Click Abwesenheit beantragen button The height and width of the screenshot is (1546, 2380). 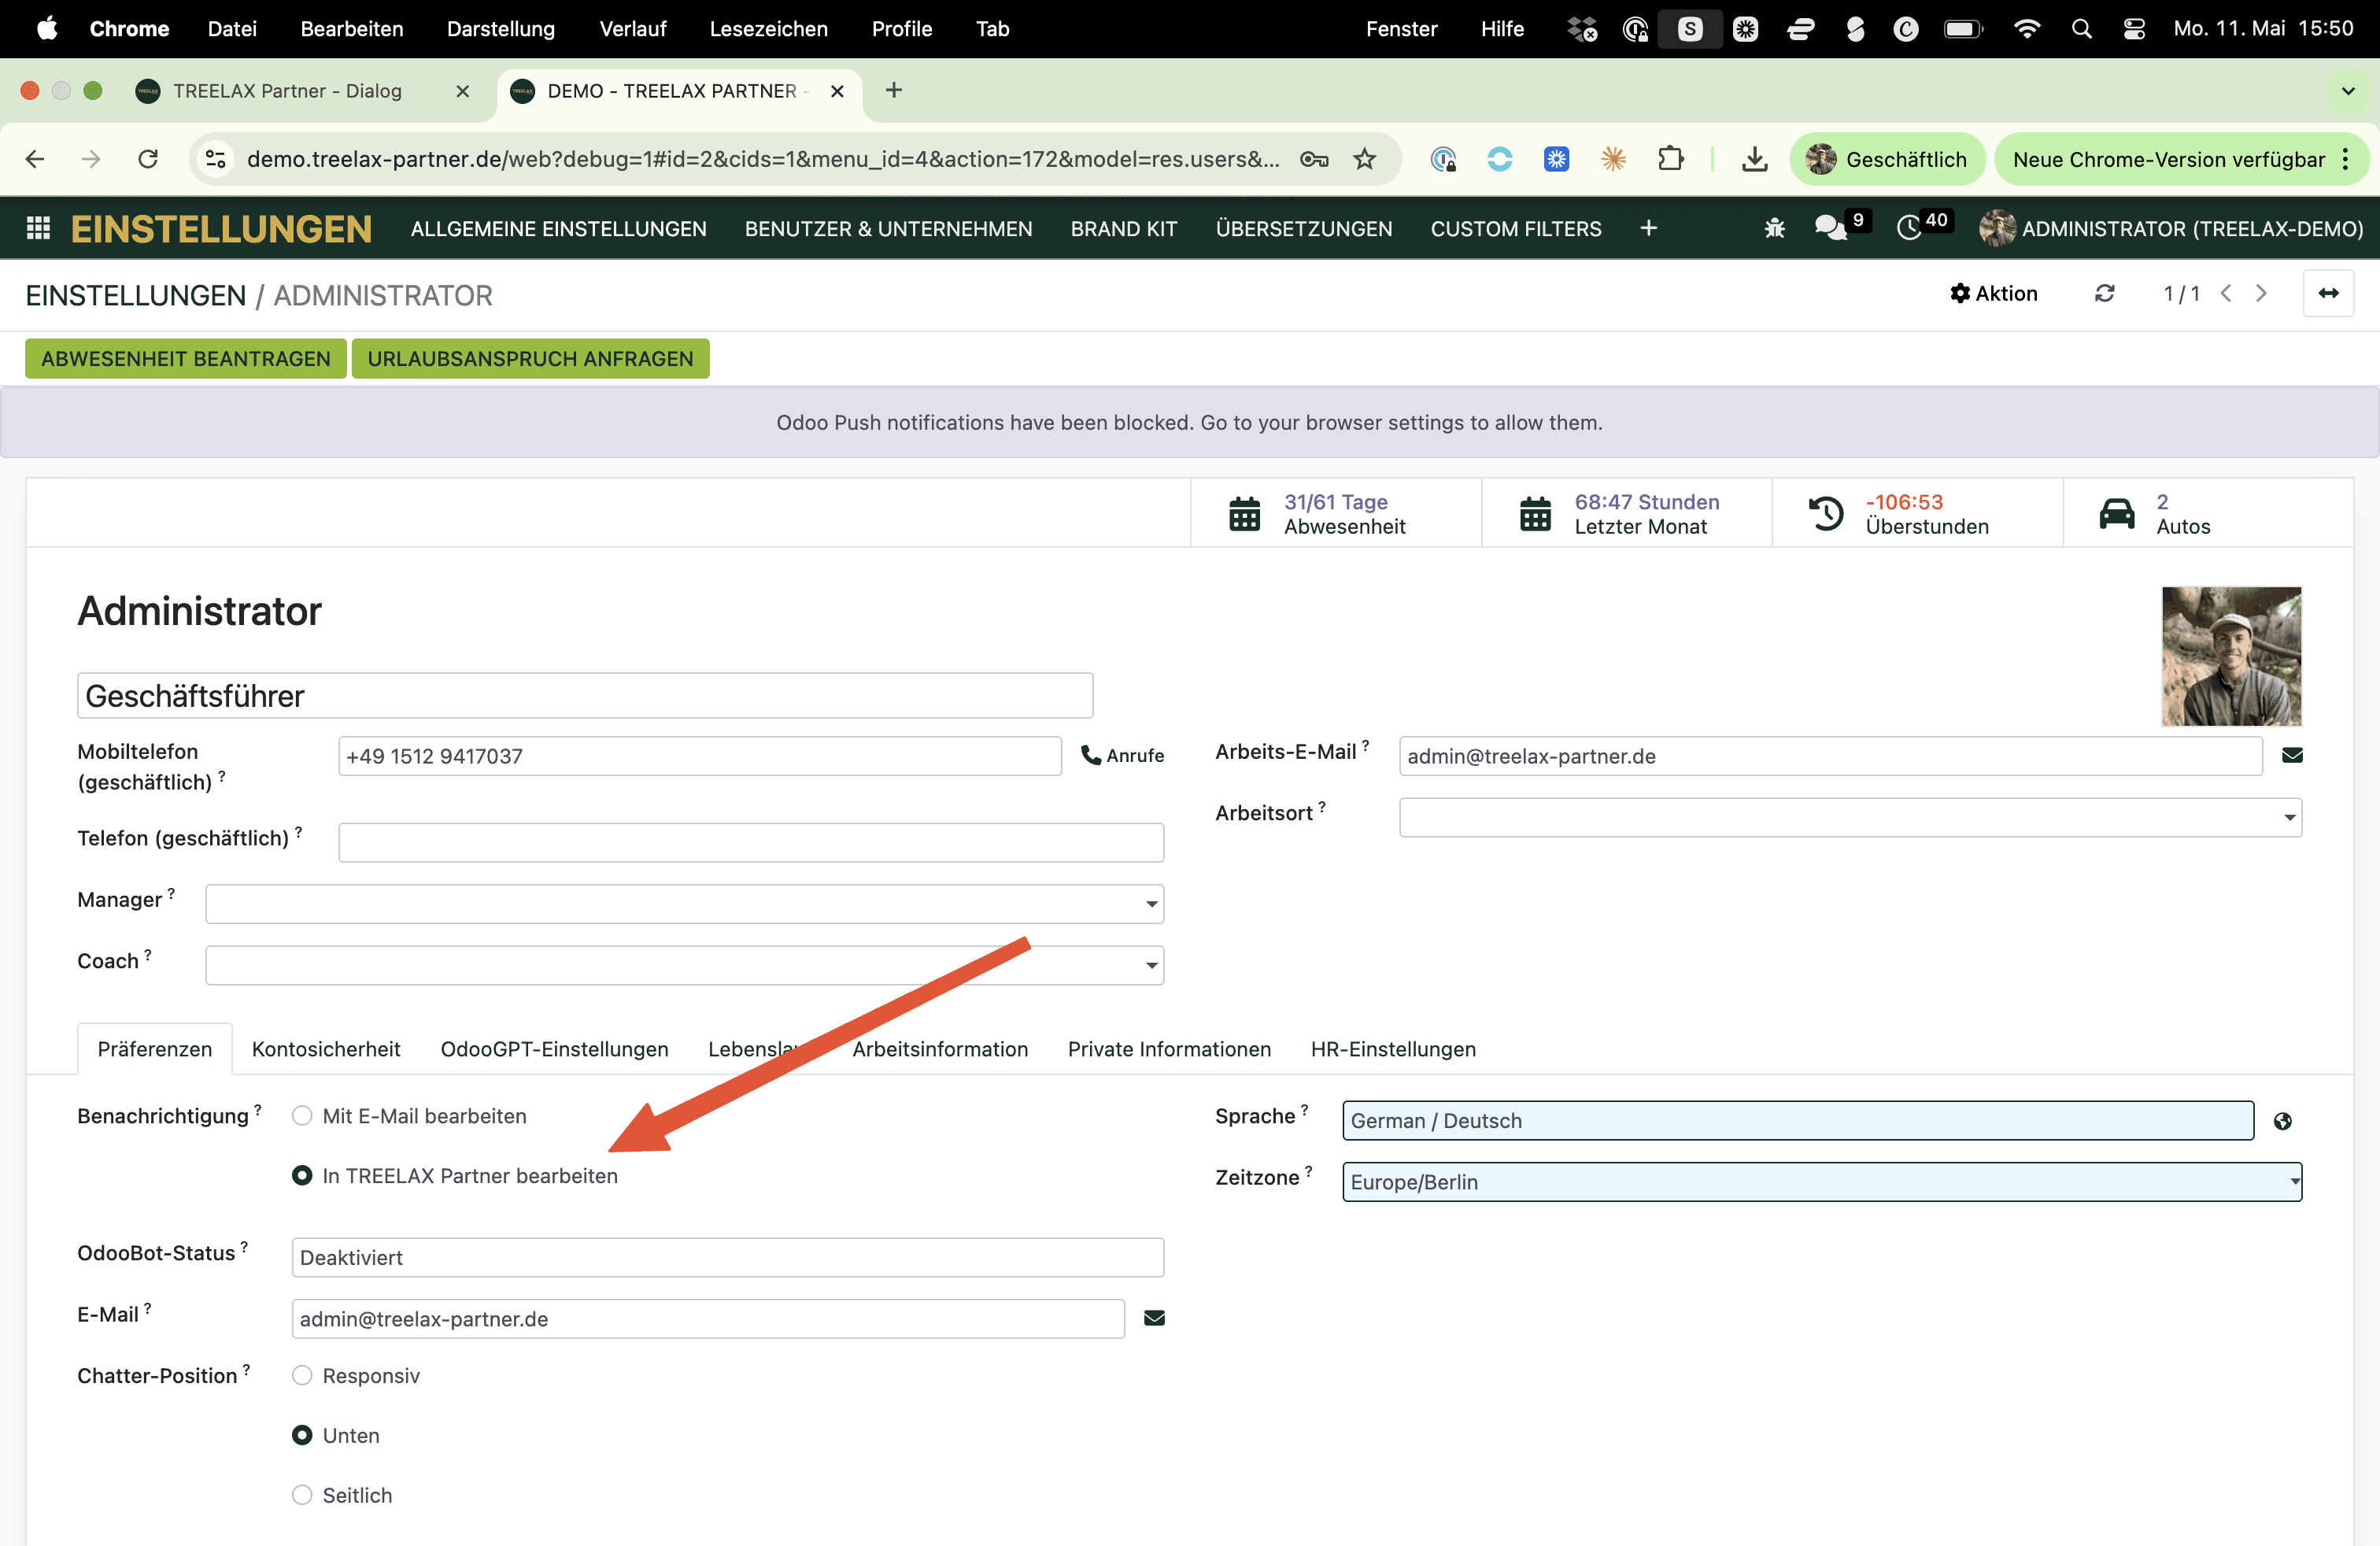[186, 359]
